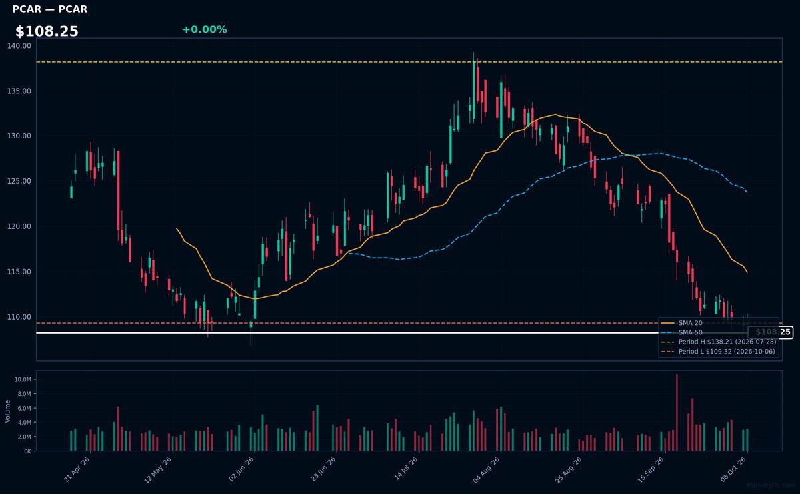Click the 120.00 price axis label
The width and height of the screenshot is (800, 494).
[20, 226]
